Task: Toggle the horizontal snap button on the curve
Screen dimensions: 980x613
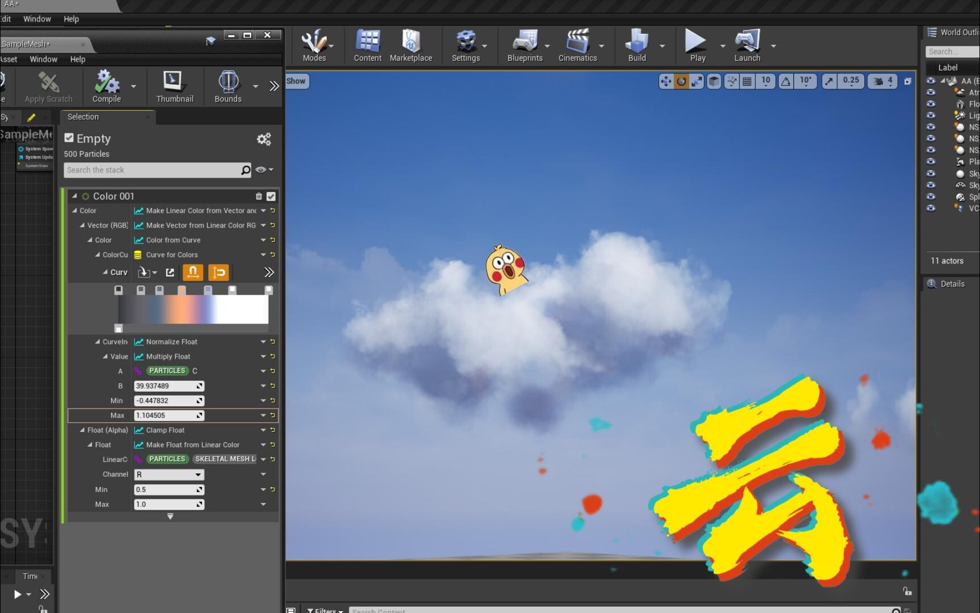Action: click(193, 272)
